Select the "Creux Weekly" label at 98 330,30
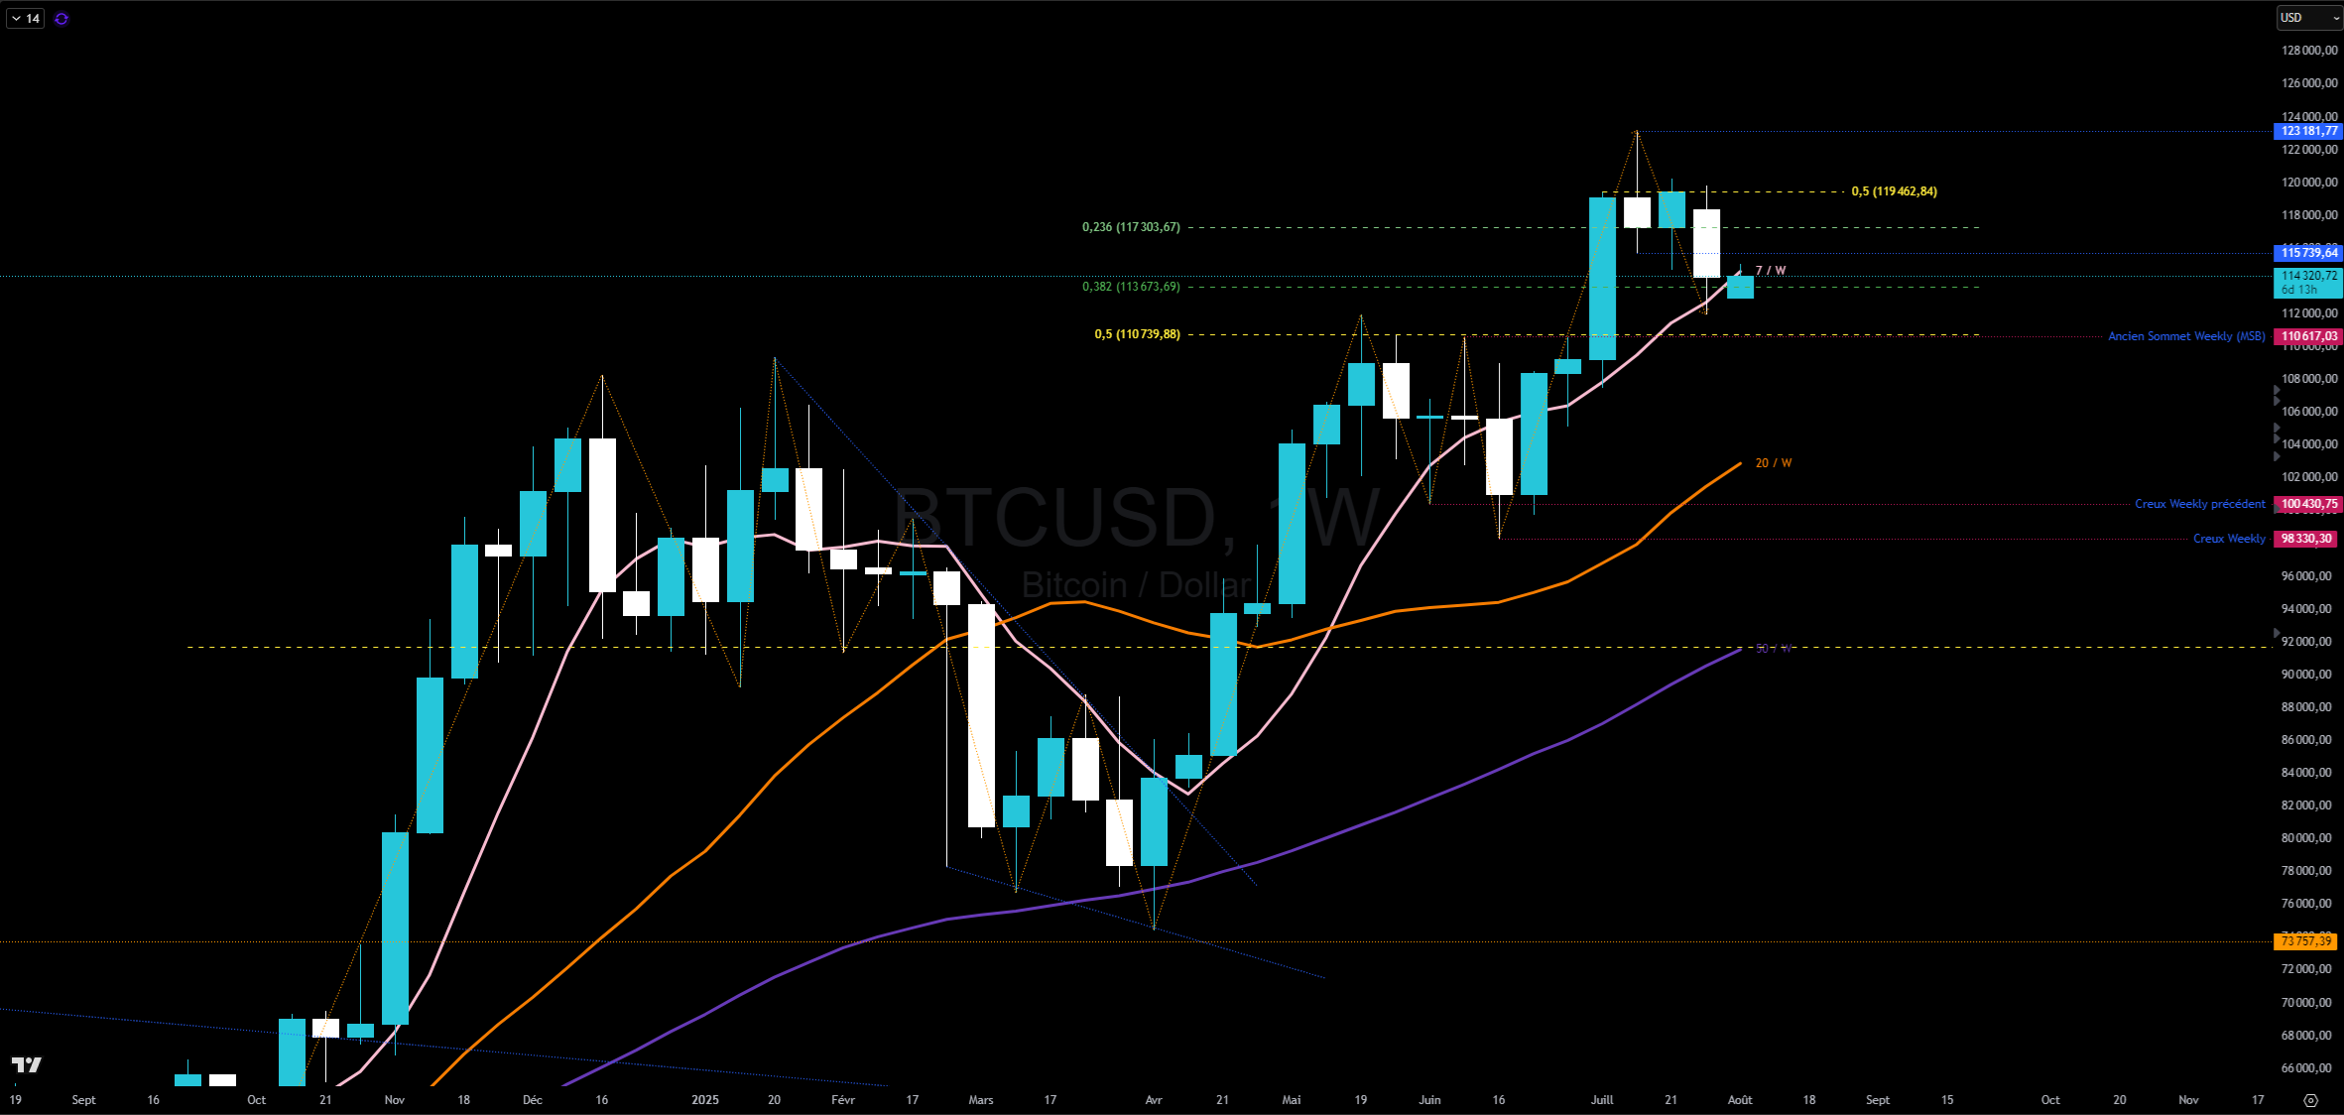 pyautogui.click(x=2228, y=539)
